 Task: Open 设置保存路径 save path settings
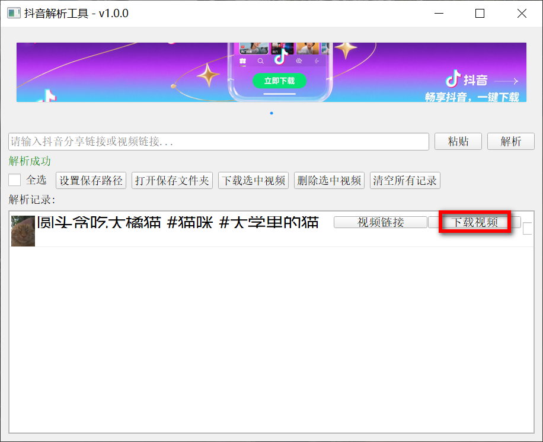91,180
